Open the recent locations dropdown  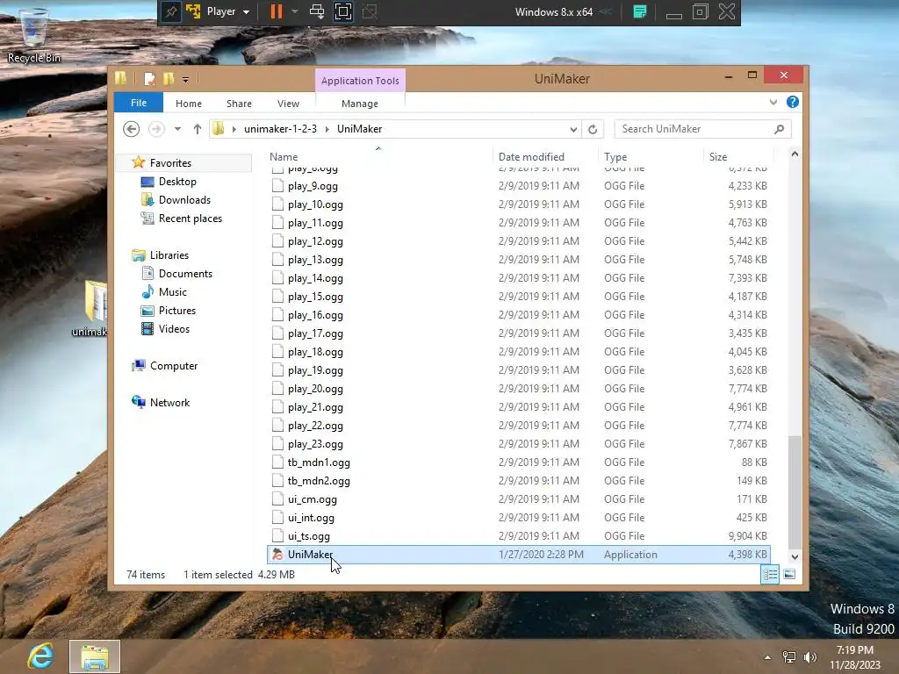click(177, 129)
